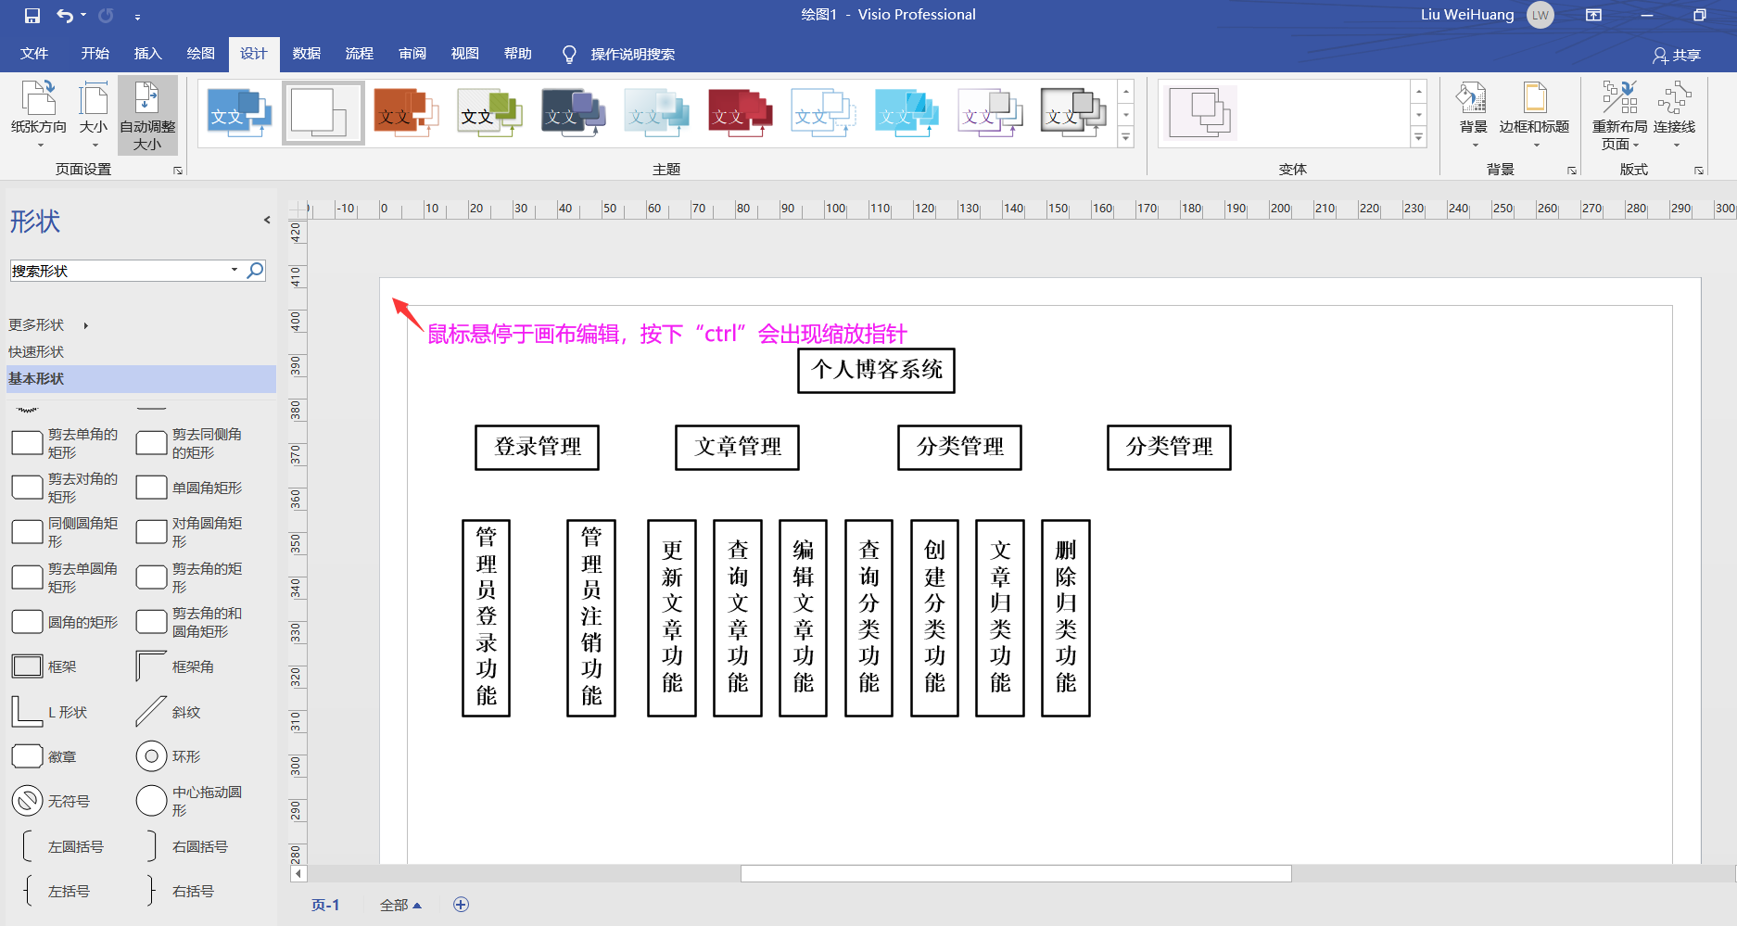1737x926 pixels.
Task: Save the drawing using quick access save icon
Action: pyautogui.click(x=31, y=15)
